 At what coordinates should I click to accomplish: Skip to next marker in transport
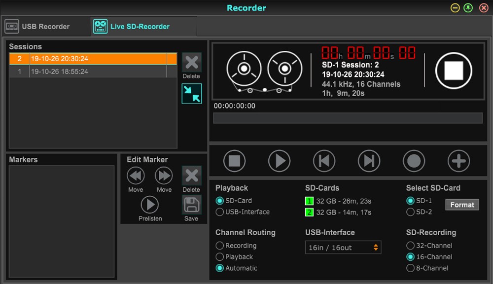369,161
